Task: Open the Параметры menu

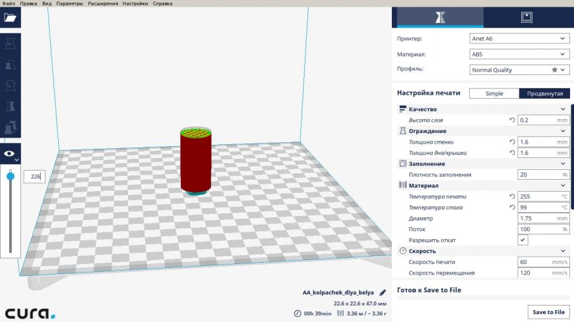Action: 69,3
